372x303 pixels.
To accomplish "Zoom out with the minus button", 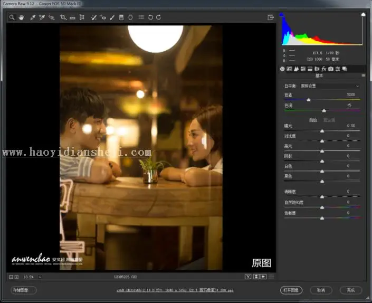I will [11, 277].
